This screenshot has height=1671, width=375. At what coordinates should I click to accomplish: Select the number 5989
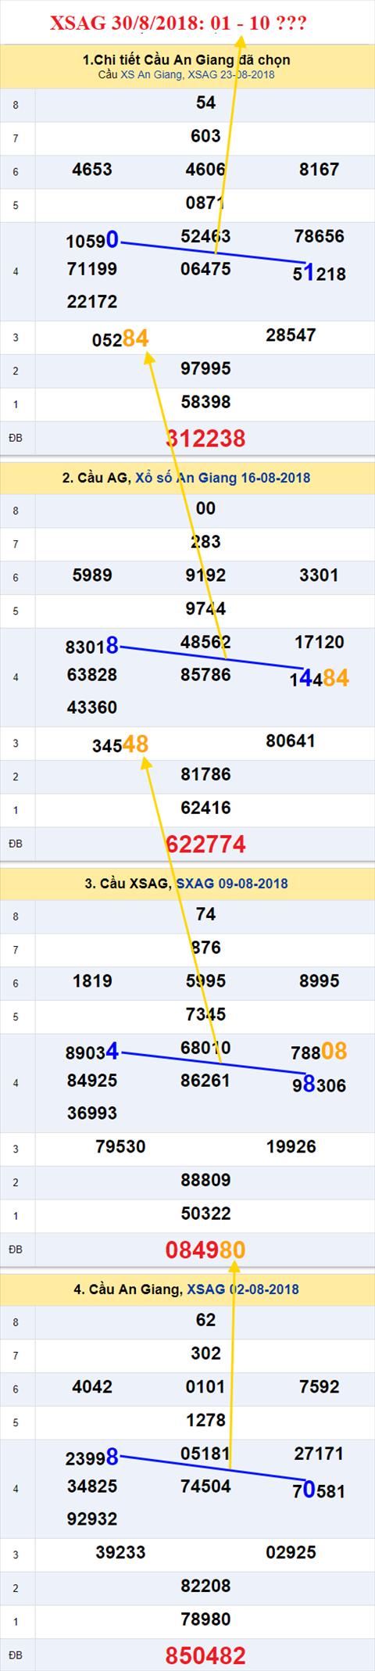click(92, 576)
